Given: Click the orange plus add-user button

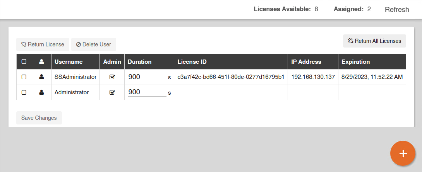Looking at the screenshot, I should pos(403,153).
